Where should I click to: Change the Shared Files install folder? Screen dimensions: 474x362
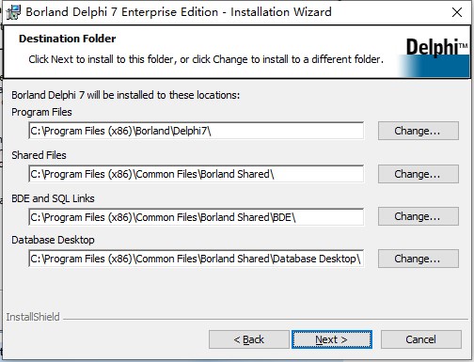(x=419, y=174)
